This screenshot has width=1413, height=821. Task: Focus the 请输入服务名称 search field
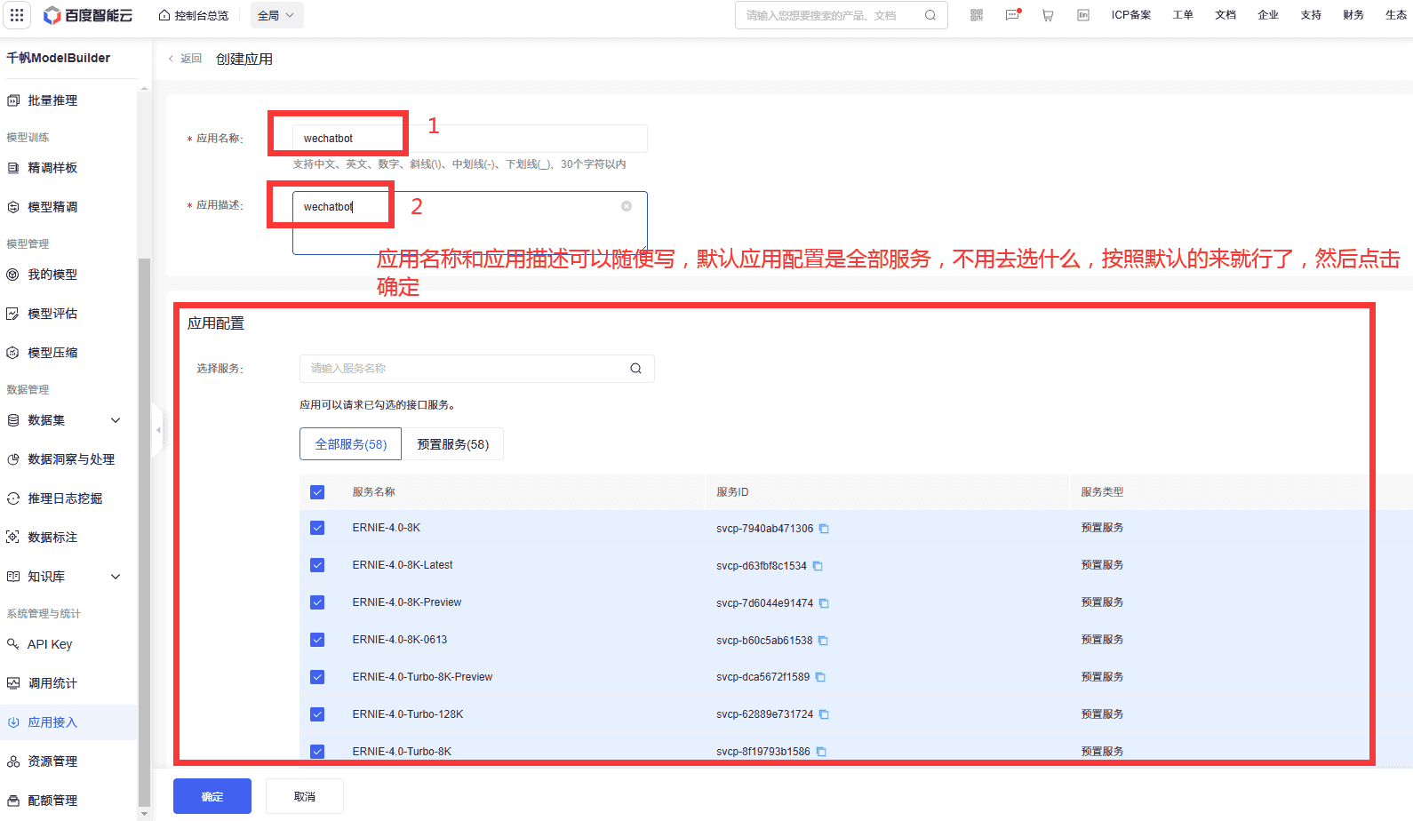(x=477, y=369)
